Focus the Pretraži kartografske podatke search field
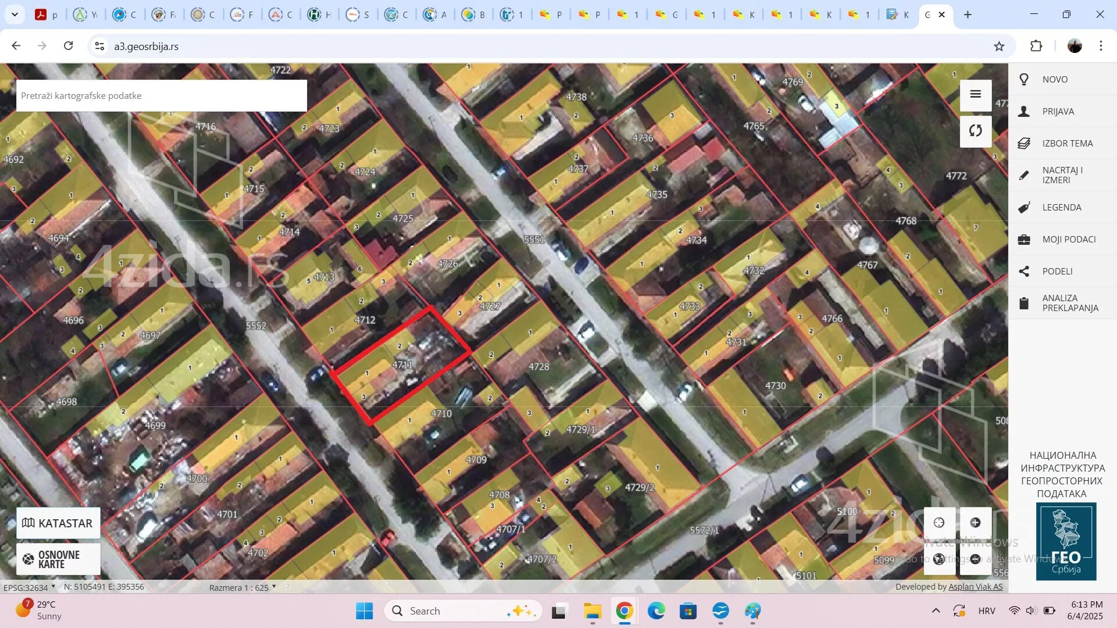The height and width of the screenshot is (628, 1117). pos(161,95)
